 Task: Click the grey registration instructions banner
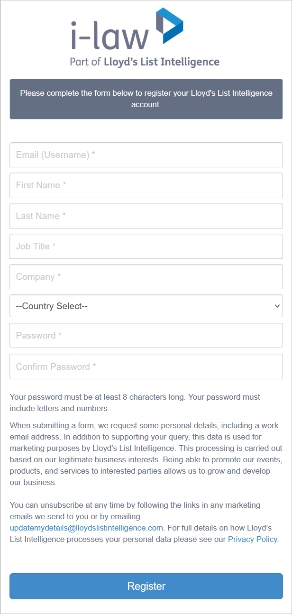pyautogui.click(x=146, y=99)
